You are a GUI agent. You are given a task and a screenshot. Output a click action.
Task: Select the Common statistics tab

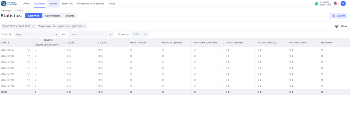click(34, 16)
